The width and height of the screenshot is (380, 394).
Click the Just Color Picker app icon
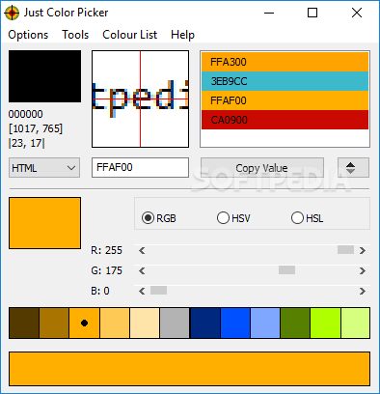coord(12,13)
